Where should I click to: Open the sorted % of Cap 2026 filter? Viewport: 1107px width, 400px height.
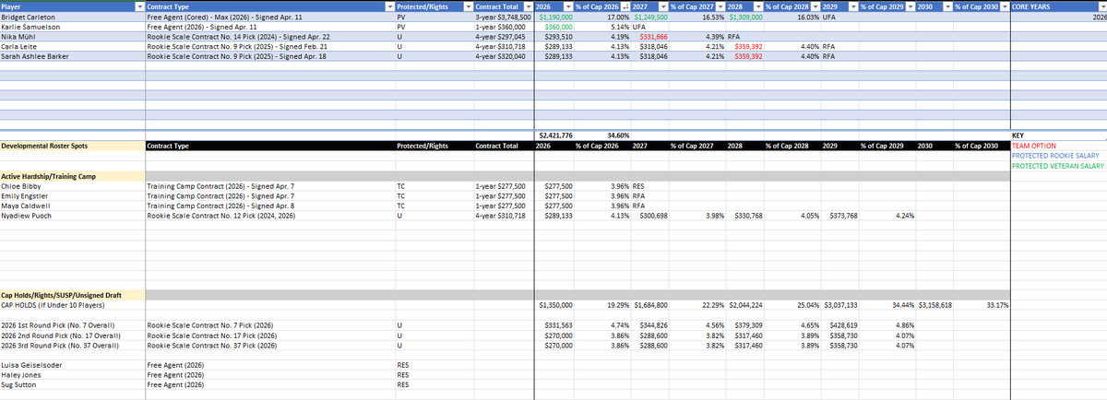[625, 6]
